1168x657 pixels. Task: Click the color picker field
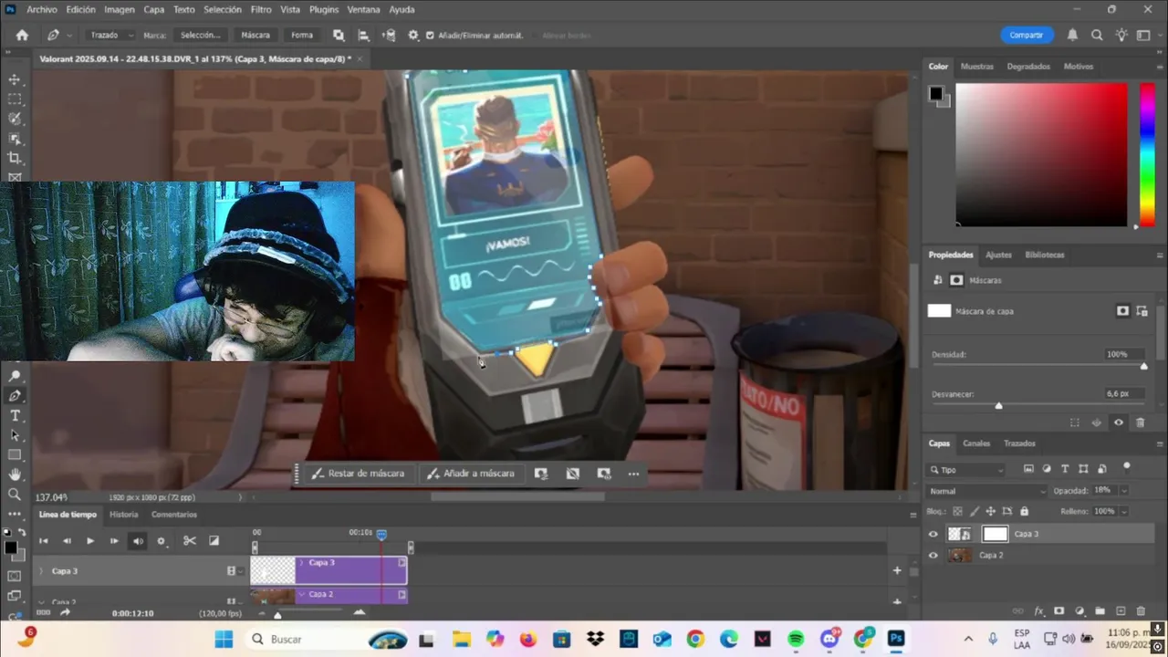tap(1041, 154)
